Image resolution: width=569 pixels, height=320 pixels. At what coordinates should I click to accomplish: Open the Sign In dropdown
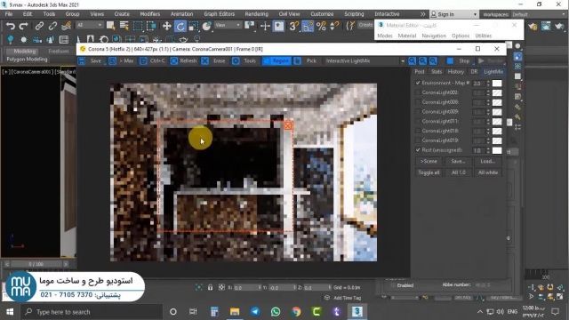click(x=453, y=14)
